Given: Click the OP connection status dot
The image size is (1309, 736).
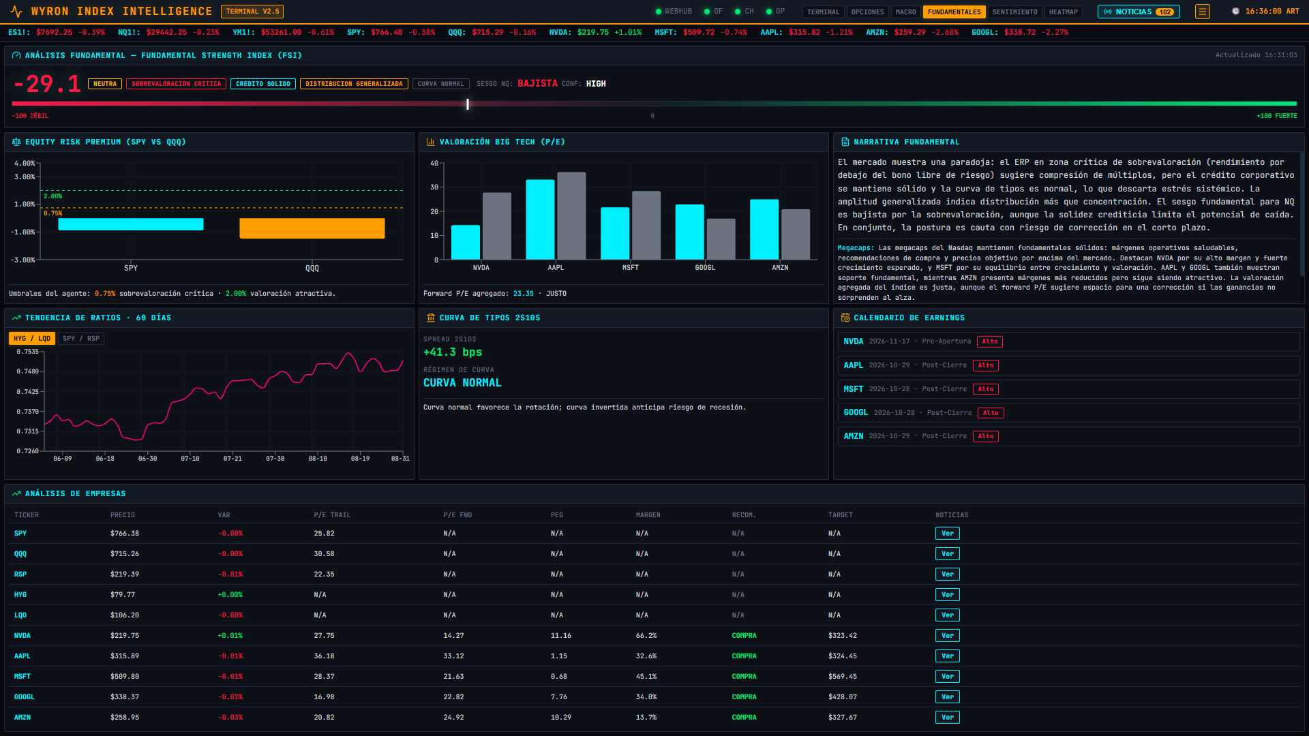Looking at the screenshot, I should point(769,12).
